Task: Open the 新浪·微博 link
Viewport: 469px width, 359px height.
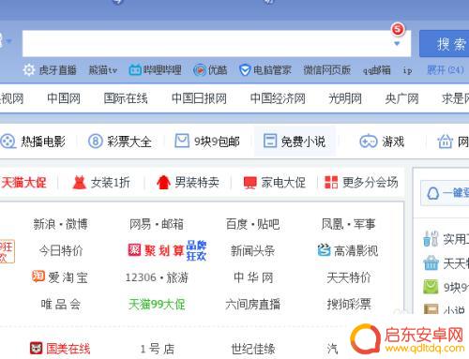Action: pyautogui.click(x=60, y=224)
